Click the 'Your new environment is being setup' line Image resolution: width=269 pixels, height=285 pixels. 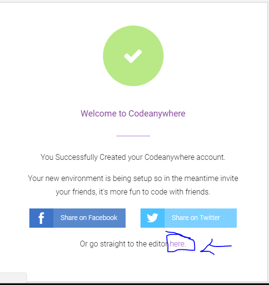point(133,178)
